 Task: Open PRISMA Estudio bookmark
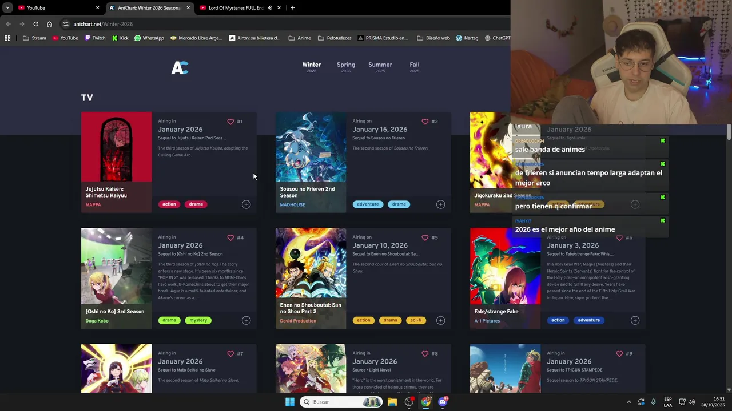click(x=383, y=38)
